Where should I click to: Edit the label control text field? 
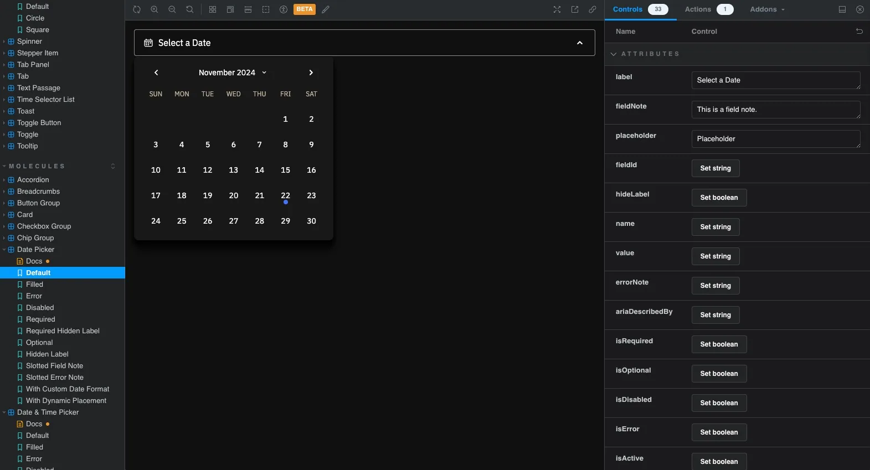776,80
